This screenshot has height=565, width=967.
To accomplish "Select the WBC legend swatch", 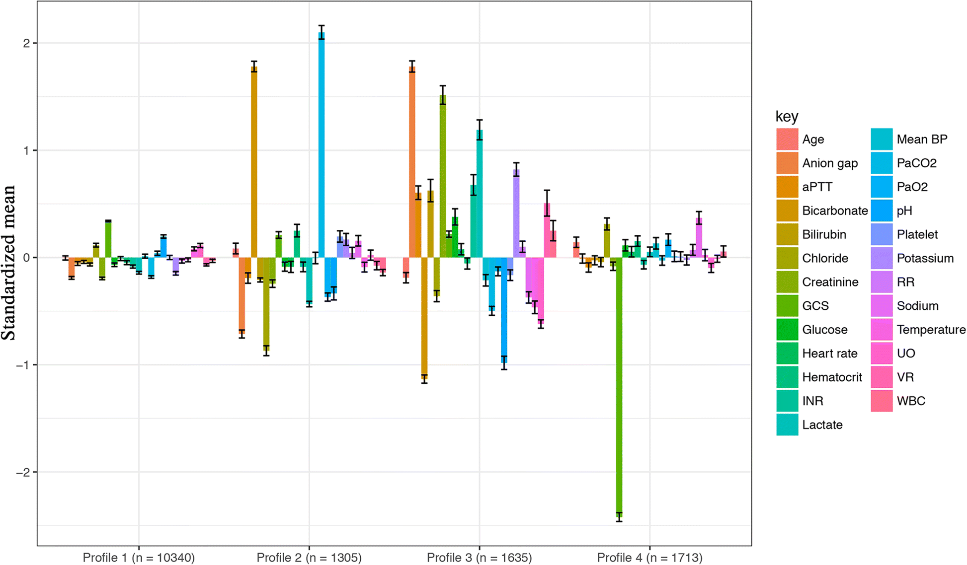I will point(882,401).
